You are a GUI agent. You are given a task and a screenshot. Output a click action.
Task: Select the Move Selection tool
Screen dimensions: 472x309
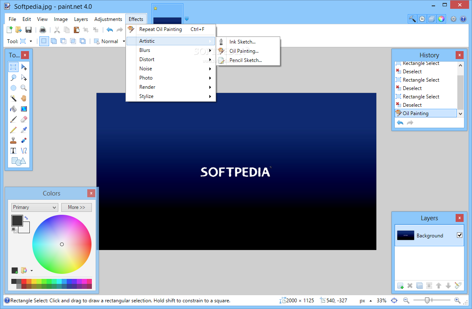(x=24, y=77)
